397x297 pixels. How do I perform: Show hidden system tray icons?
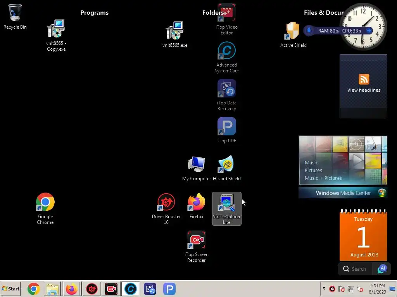pyautogui.click(x=324, y=288)
